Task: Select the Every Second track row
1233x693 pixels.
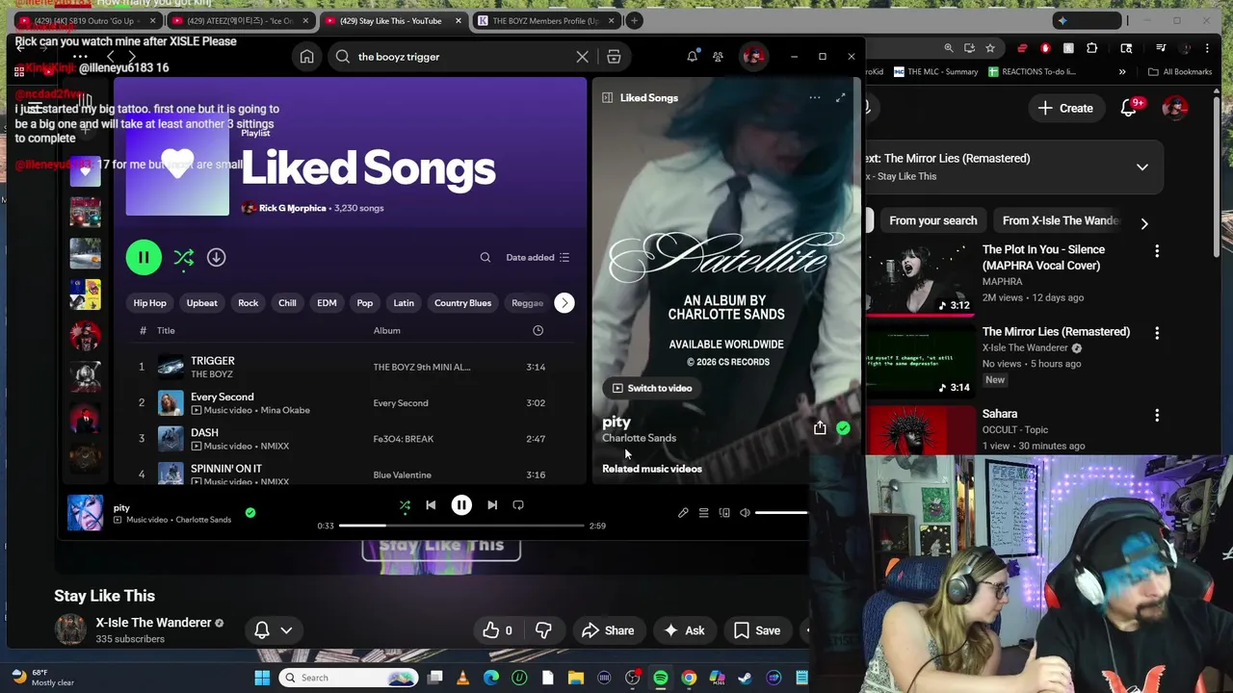Action: point(352,402)
